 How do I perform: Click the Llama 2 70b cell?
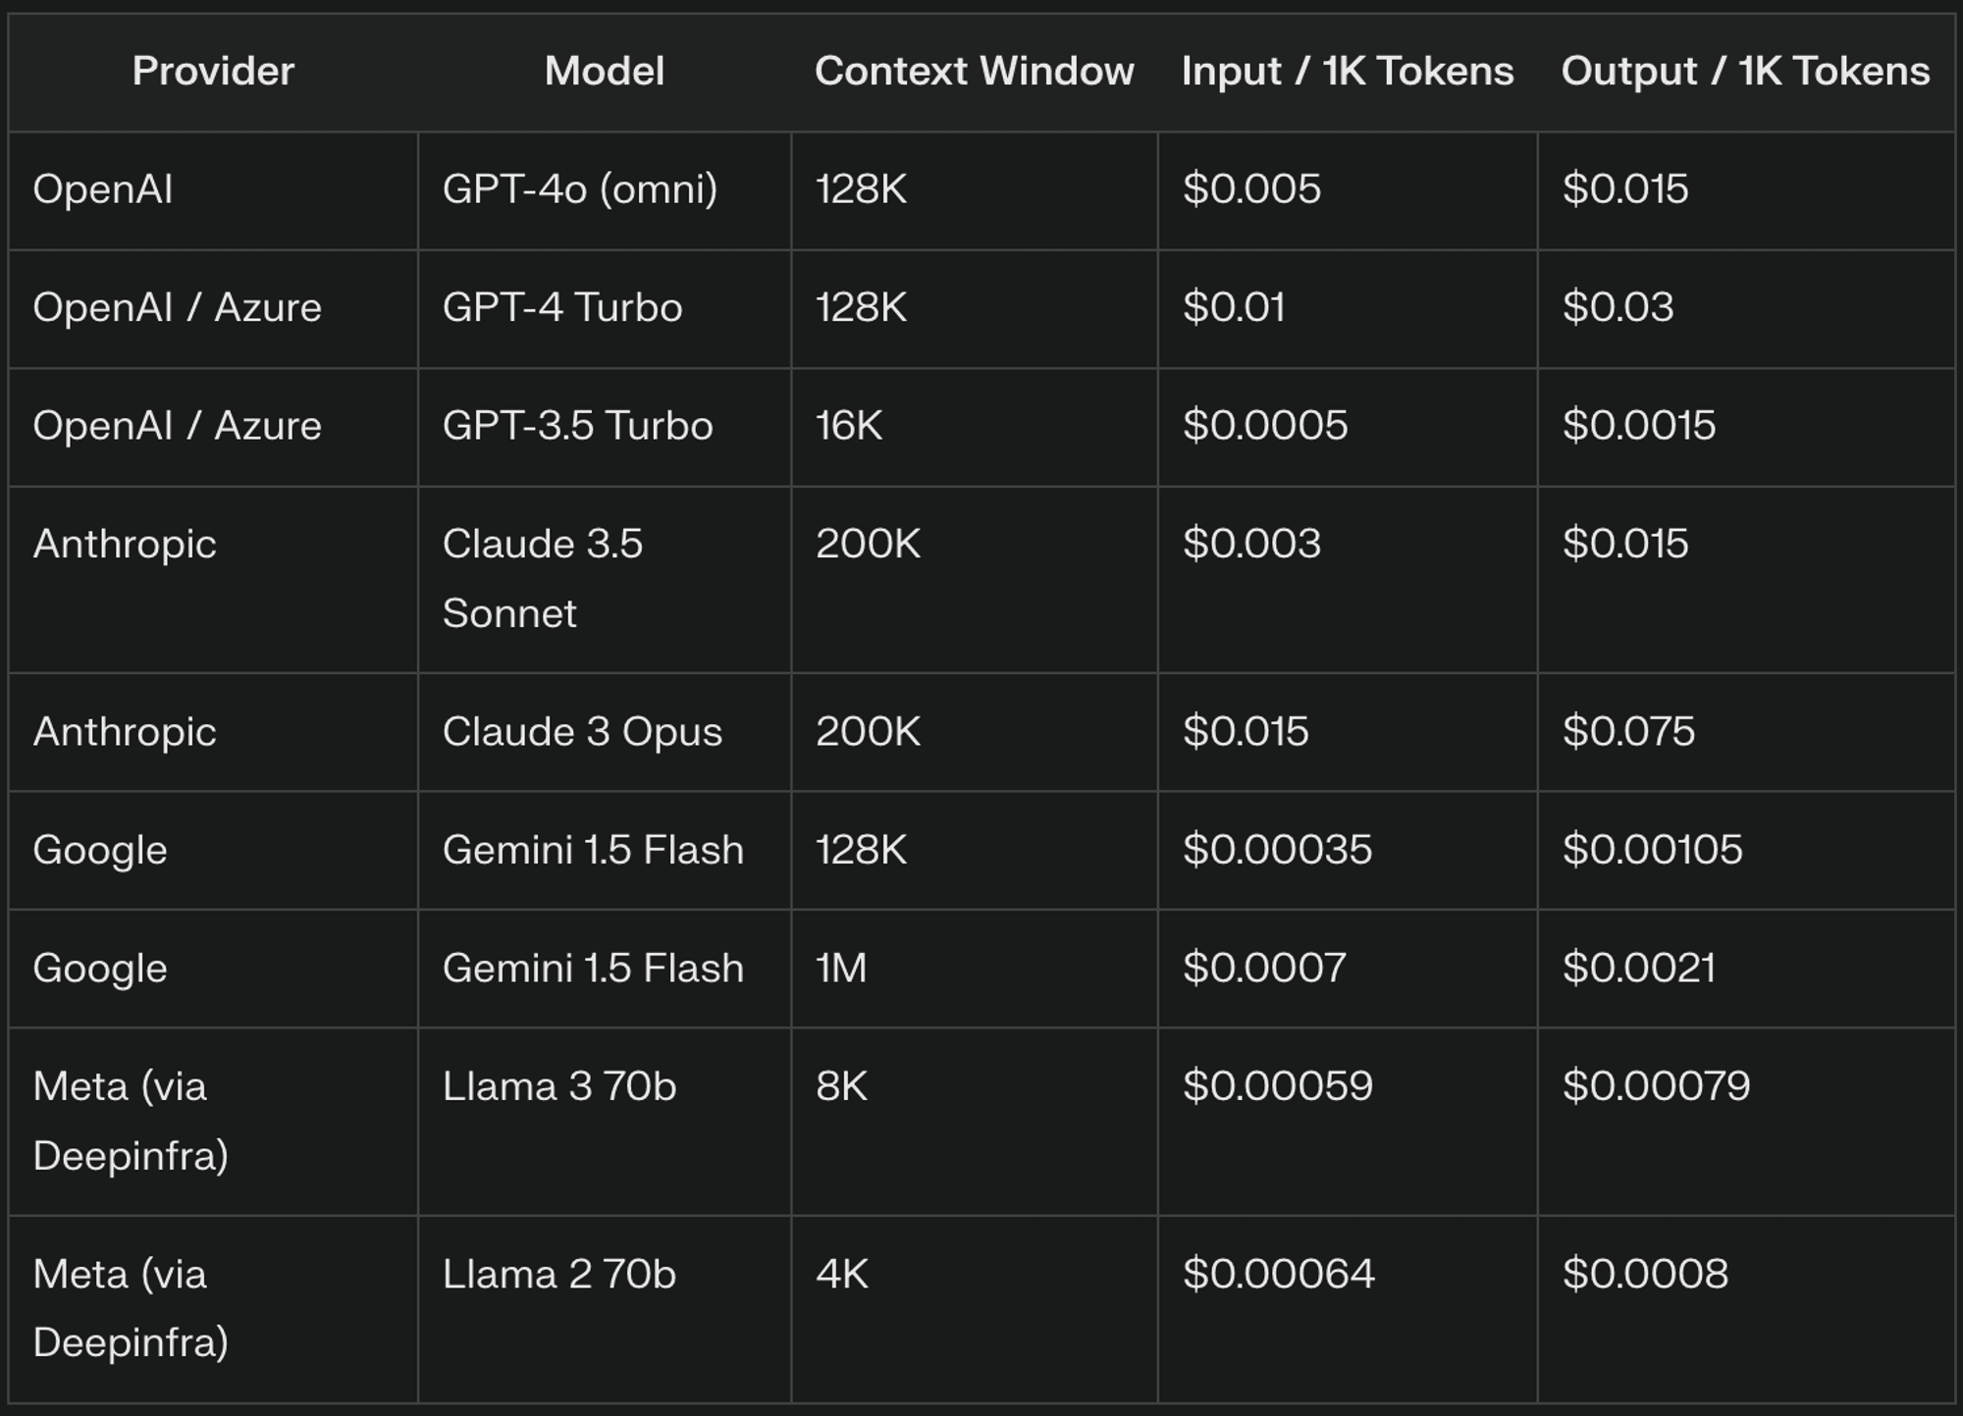605,1309
